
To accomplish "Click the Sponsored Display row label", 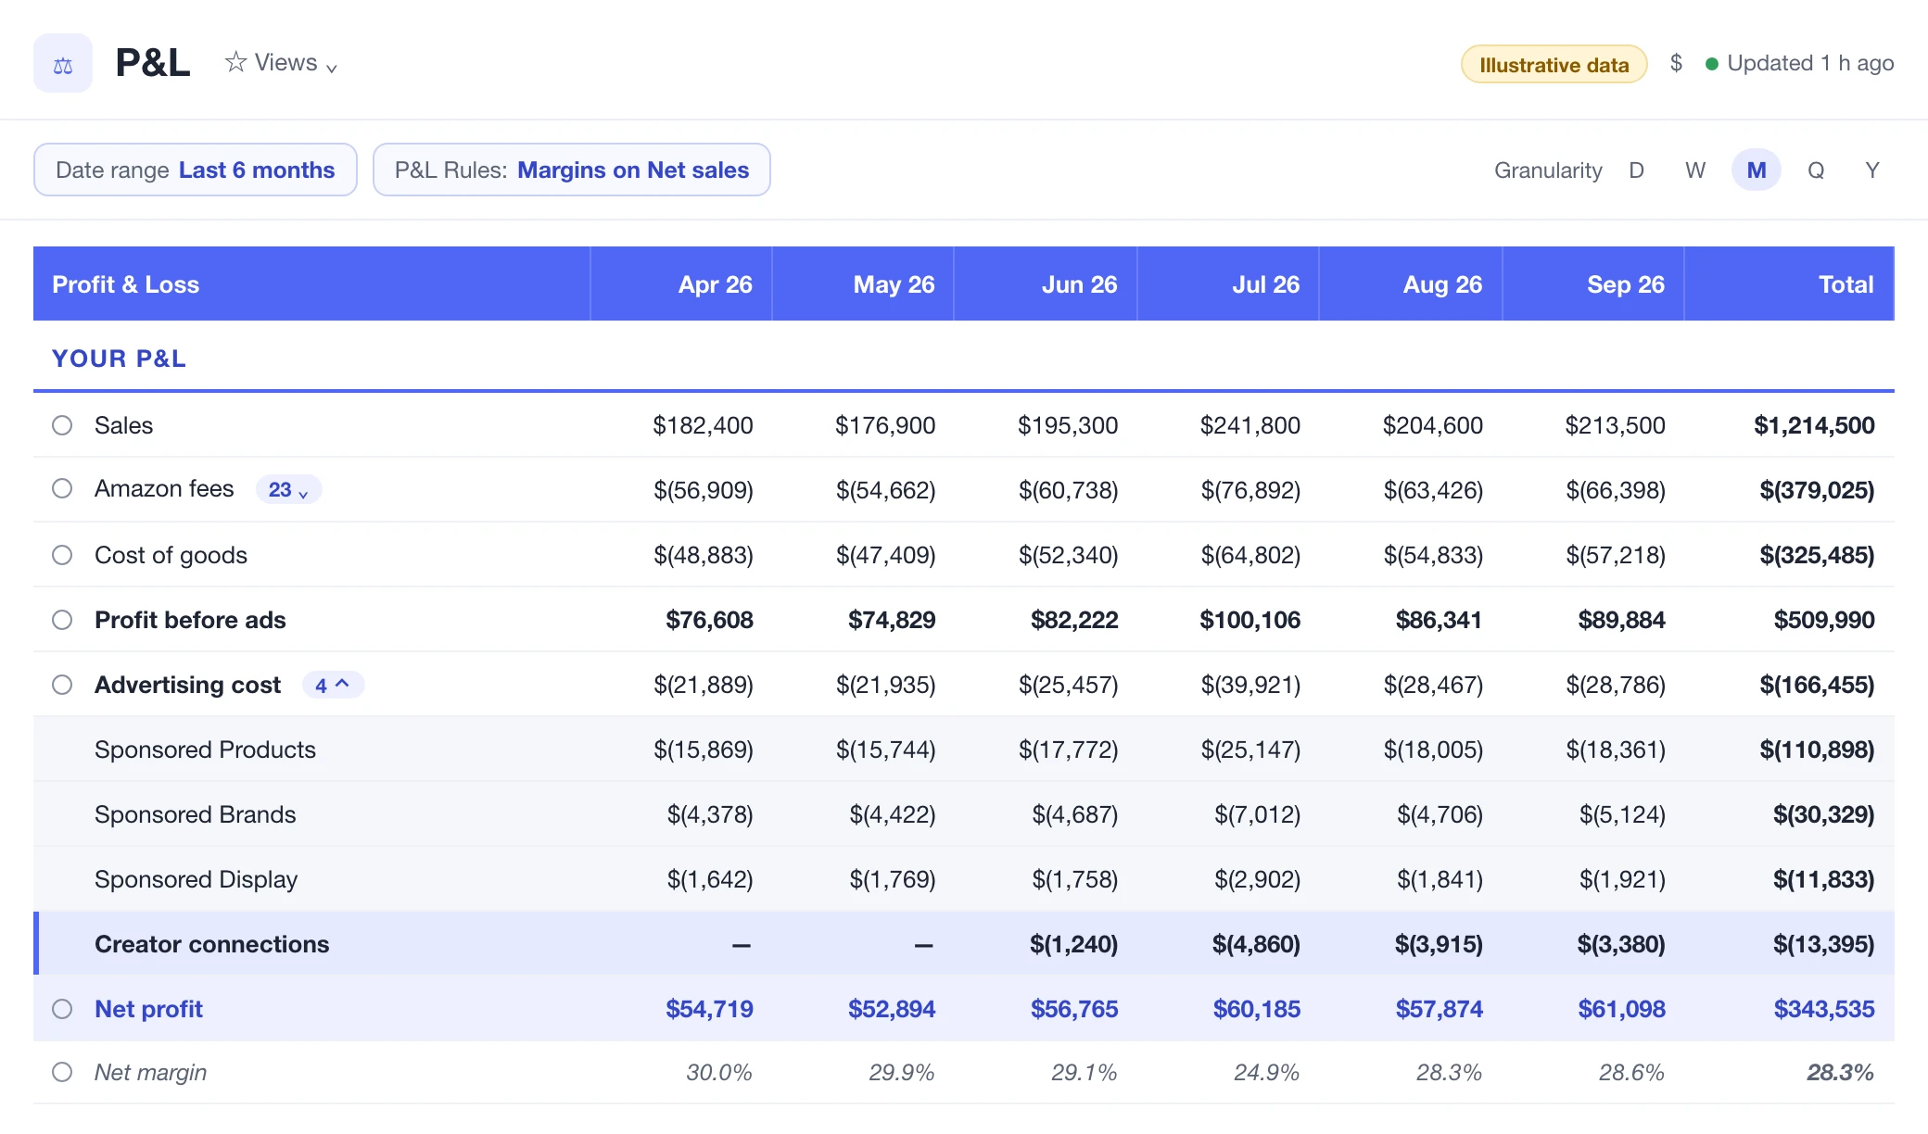I will point(196,879).
